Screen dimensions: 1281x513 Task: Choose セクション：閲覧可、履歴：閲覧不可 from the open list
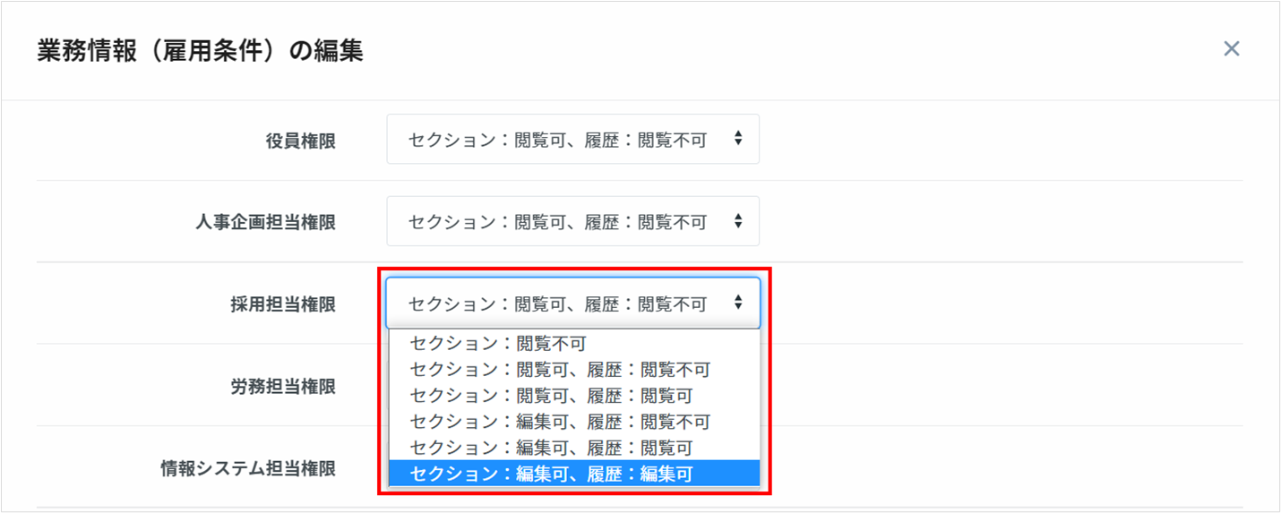[559, 369]
